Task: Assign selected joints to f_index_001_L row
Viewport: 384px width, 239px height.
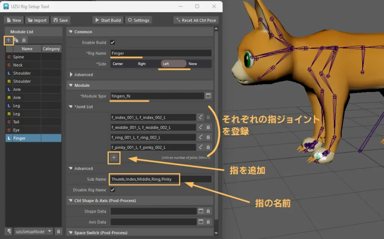Action: [x=201, y=117]
